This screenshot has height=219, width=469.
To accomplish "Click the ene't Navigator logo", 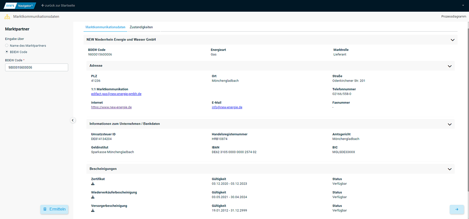I will point(20,5).
